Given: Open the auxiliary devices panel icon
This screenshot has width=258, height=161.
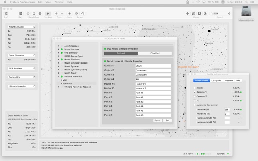Looking at the screenshot, I should click(199, 14).
